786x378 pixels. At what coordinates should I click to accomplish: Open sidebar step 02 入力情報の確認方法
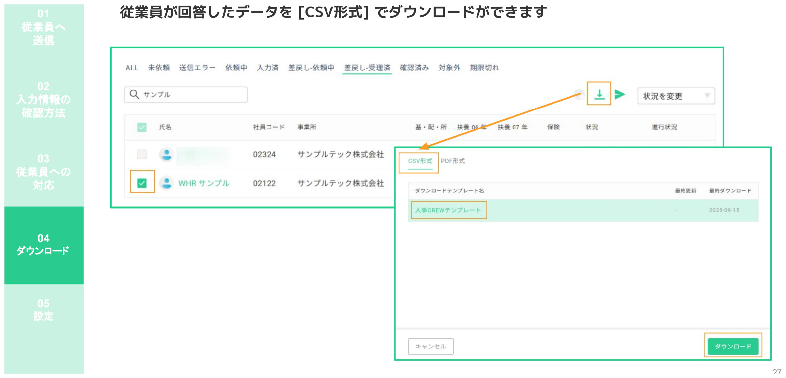(44, 100)
